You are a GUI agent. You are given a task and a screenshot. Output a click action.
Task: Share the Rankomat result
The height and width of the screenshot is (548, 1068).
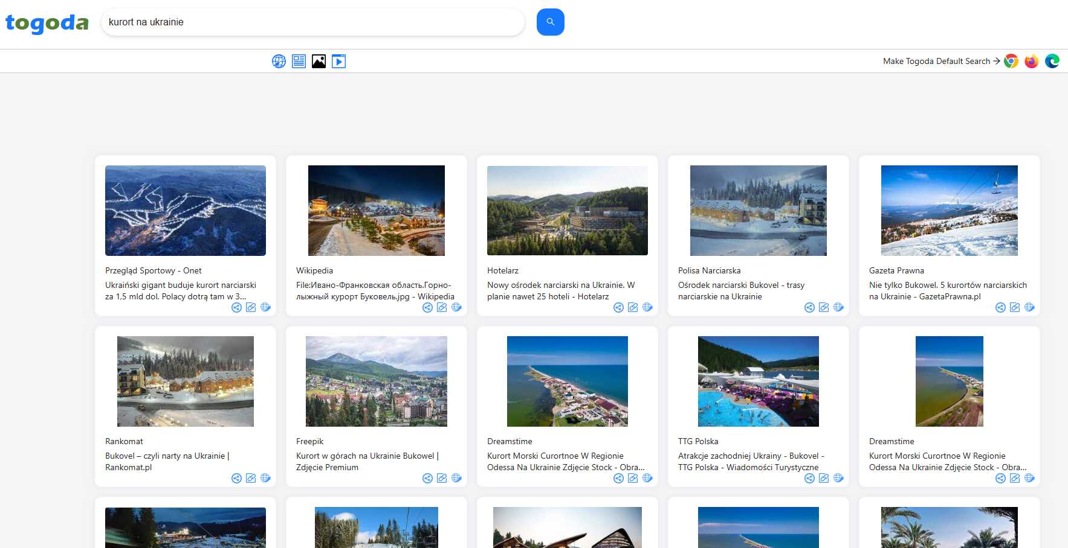coord(236,478)
